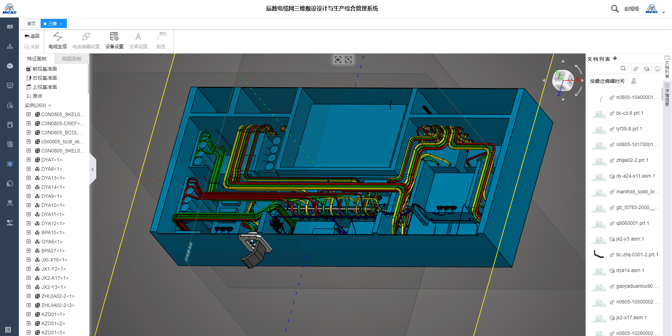The width and height of the screenshot is (672, 336).
Task: Click the 按最近编辑时间 sort button
Action: (607, 81)
